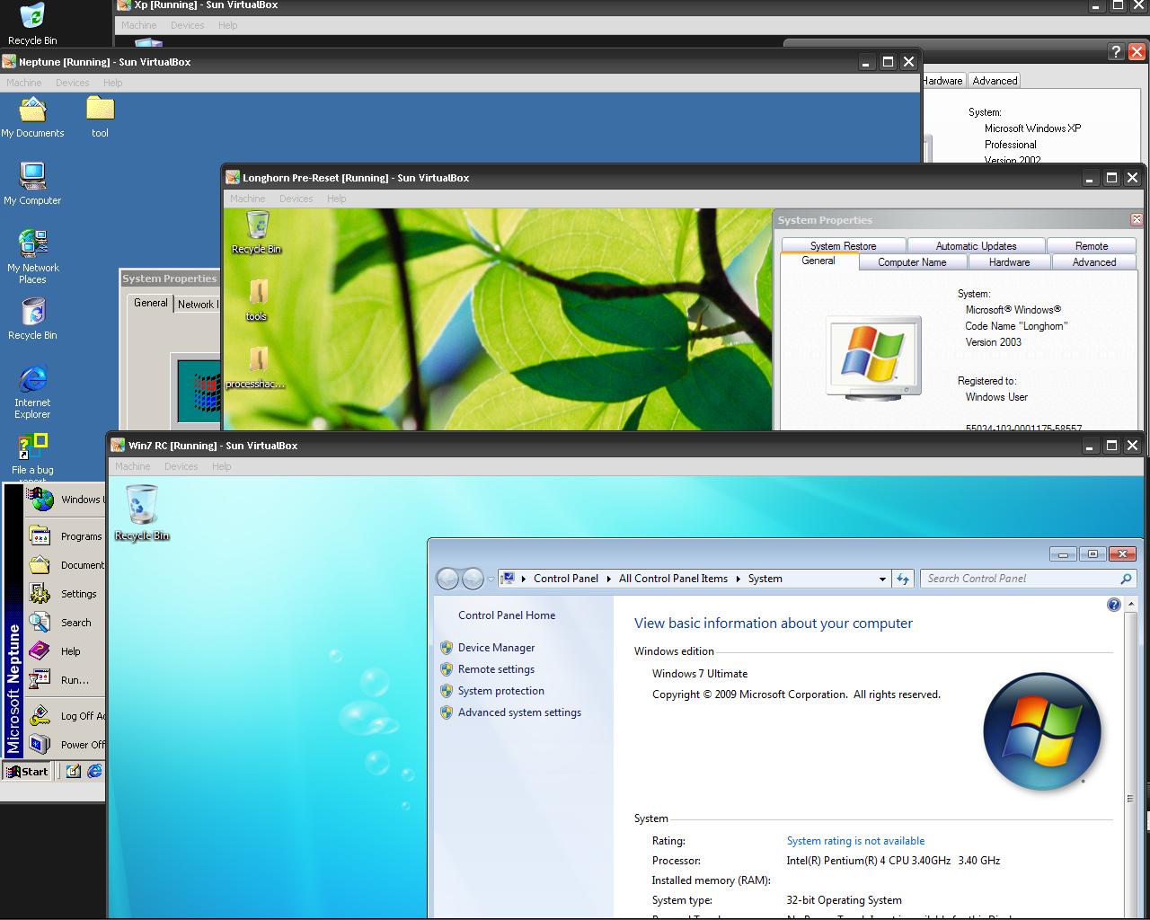
Task: Select Recycle Bin on the Longhorn desktop
Action: [257, 234]
